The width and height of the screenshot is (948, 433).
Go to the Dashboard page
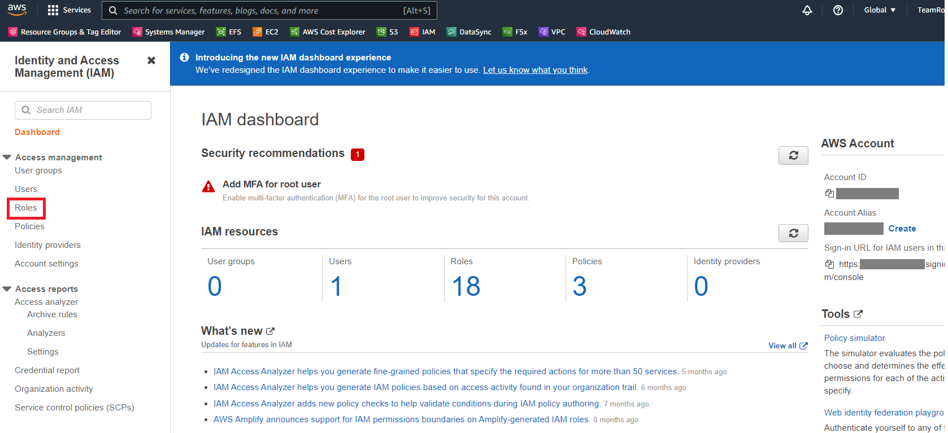tap(37, 132)
